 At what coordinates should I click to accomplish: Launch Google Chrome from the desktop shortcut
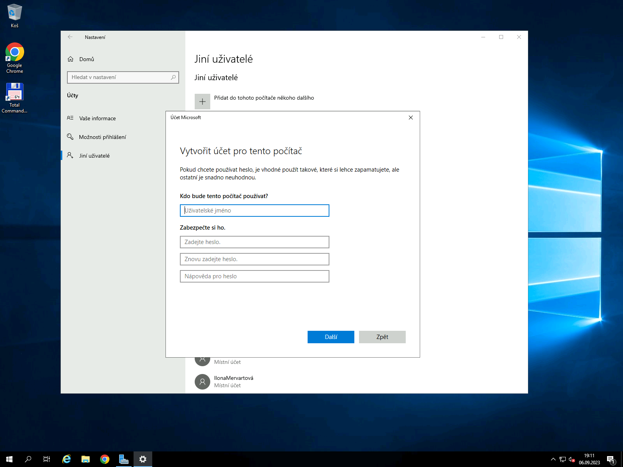tap(14, 51)
